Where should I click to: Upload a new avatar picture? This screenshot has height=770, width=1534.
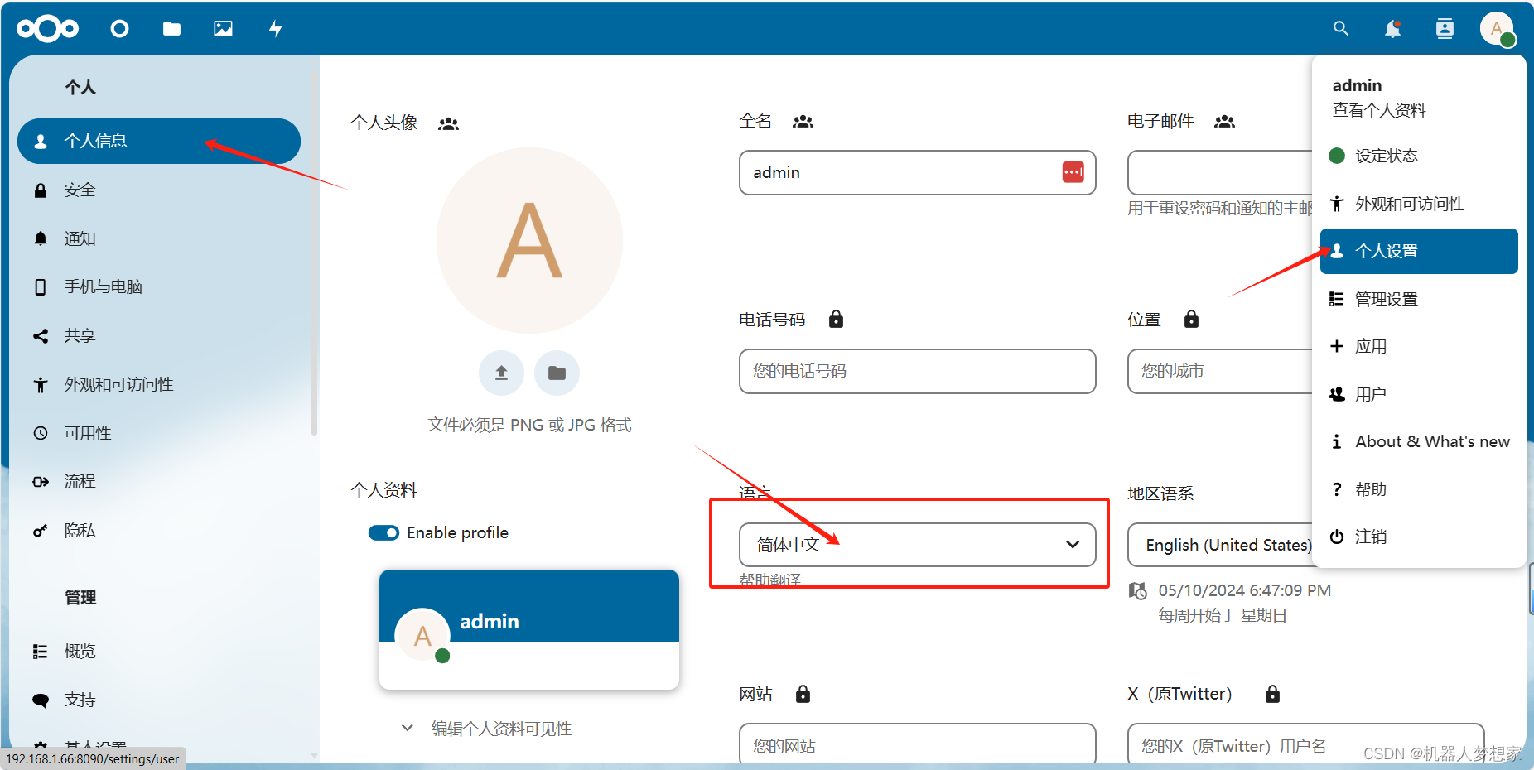coord(501,373)
